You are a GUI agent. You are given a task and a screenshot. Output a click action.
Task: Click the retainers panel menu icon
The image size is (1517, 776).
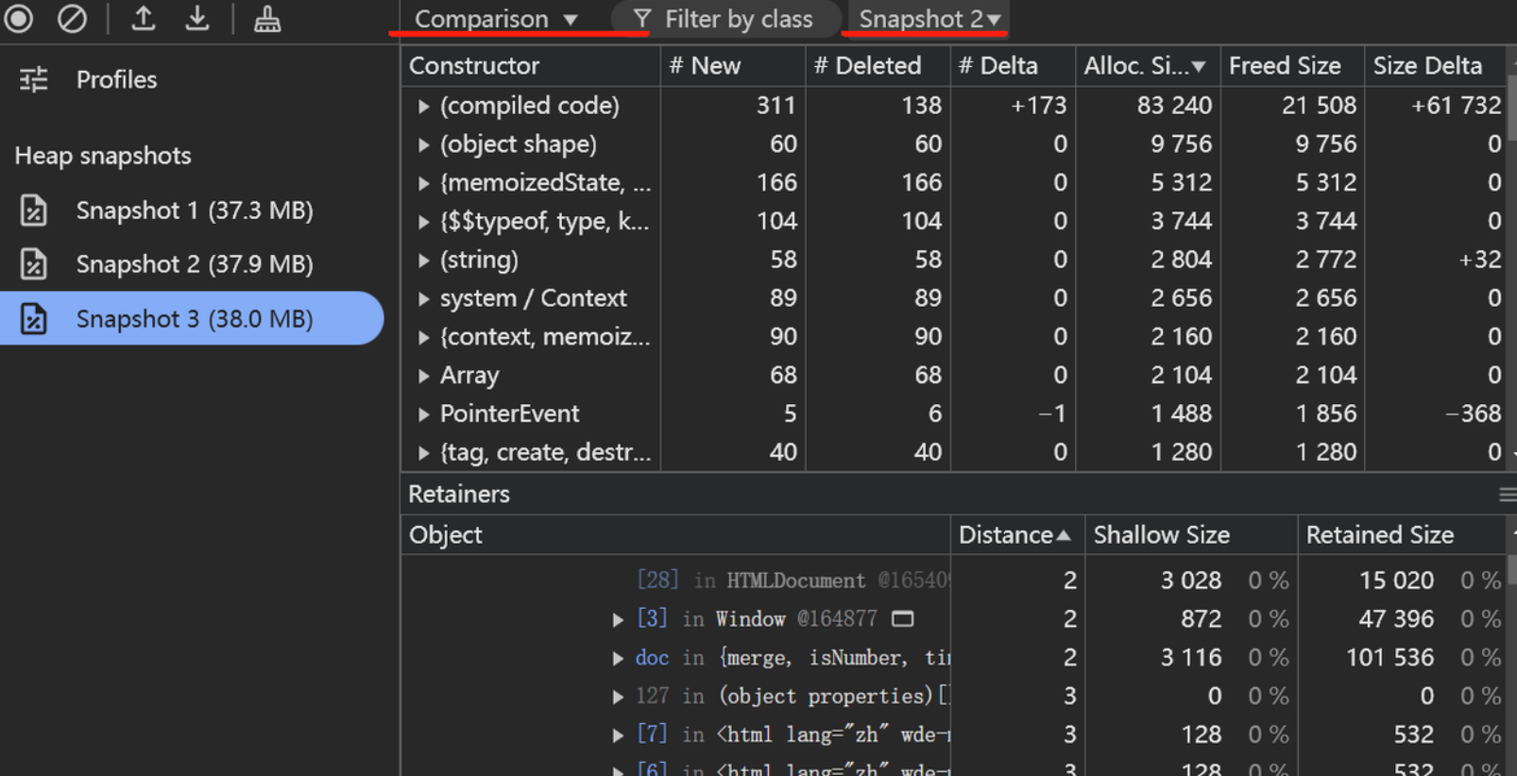point(1507,494)
